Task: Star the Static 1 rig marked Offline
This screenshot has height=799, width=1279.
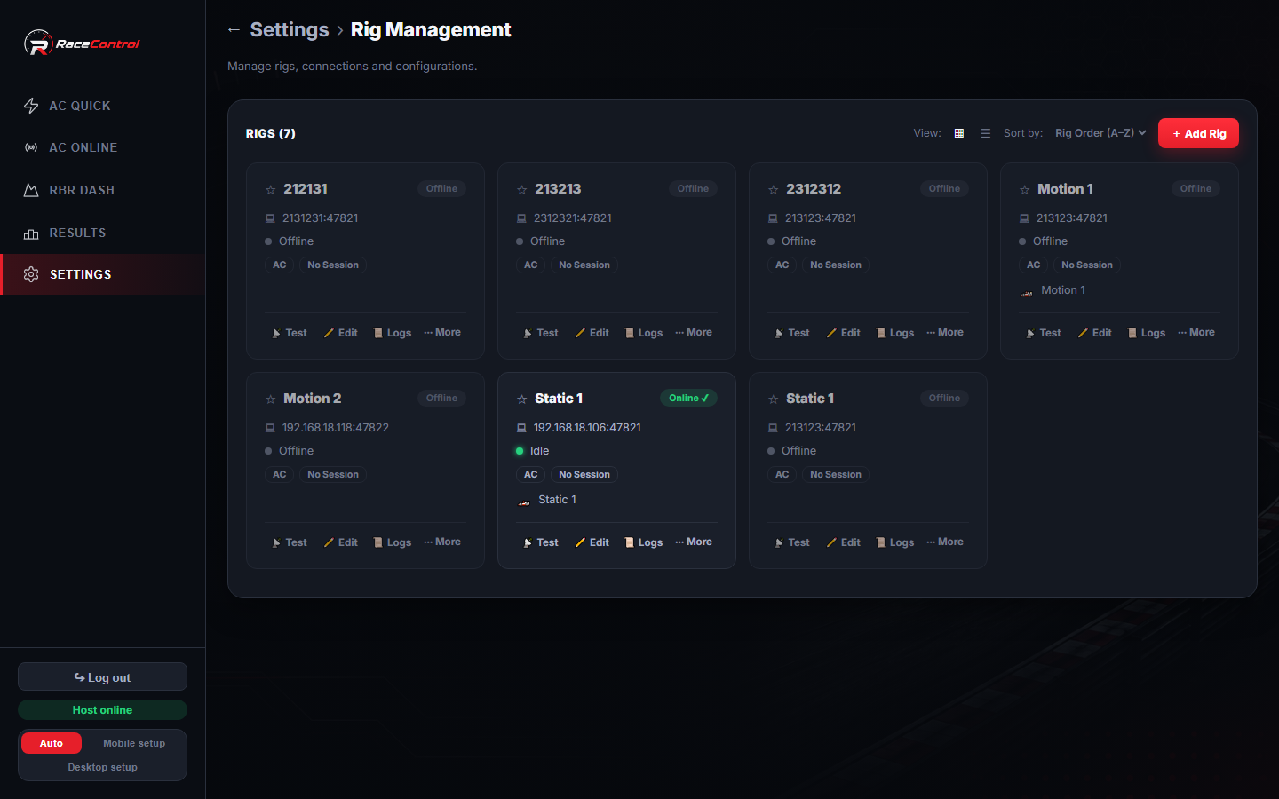Action: [x=774, y=399]
